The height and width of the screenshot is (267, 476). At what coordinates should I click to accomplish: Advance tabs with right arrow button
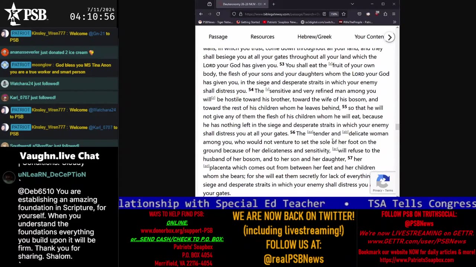pos(389,37)
